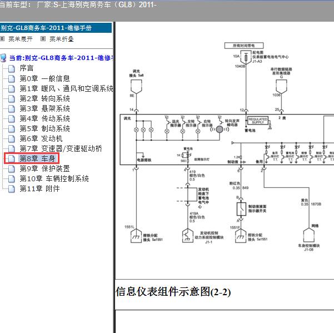
Task: Click the page icon next to 第8章
Action: [12, 159]
